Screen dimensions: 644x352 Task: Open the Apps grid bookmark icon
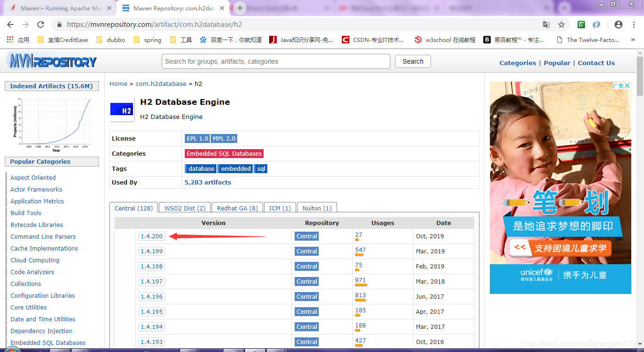[10, 40]
